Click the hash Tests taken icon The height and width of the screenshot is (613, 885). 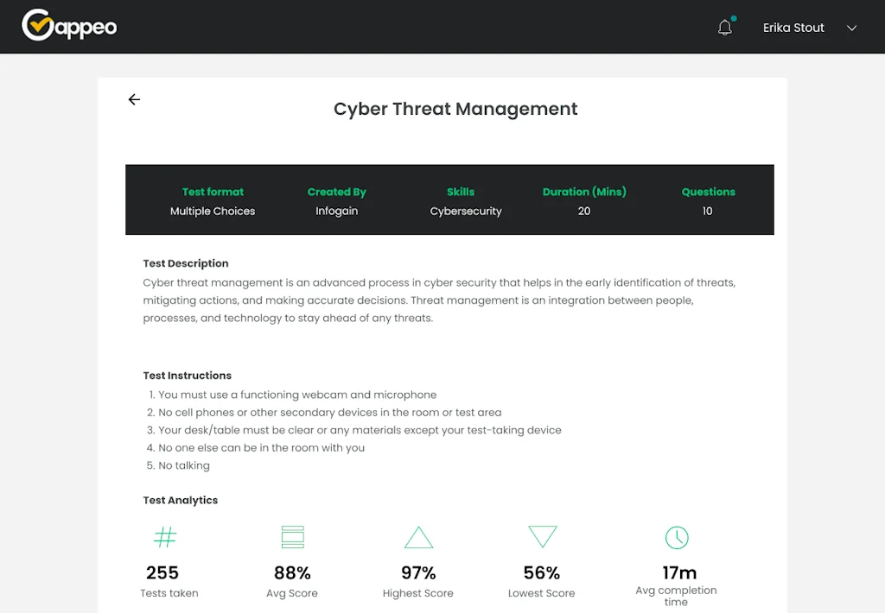click(x=164, y=538)
